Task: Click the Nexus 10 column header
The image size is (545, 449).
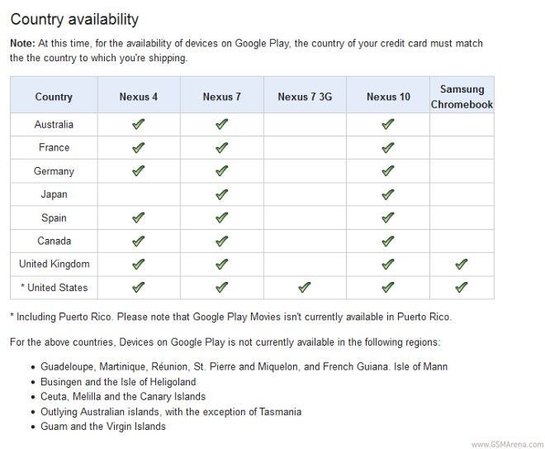Action: click(388, 97)
